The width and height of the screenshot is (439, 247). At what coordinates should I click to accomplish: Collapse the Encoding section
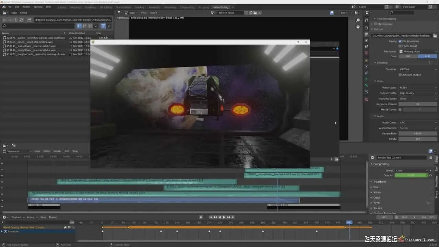point(375,63)
